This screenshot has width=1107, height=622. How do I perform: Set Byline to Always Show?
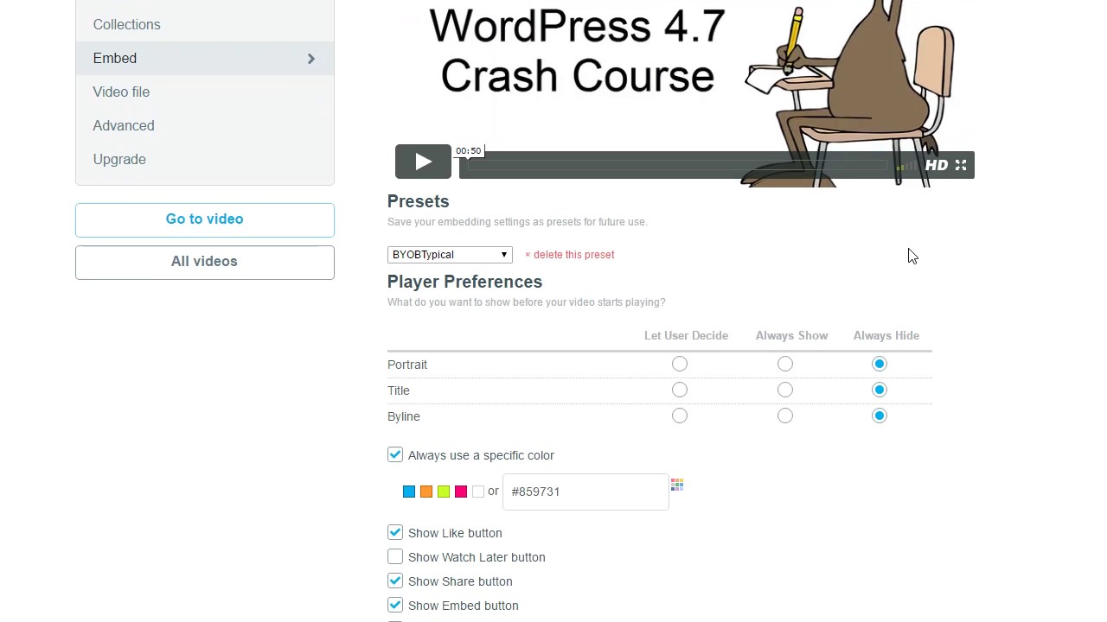[x=785, y=416]
